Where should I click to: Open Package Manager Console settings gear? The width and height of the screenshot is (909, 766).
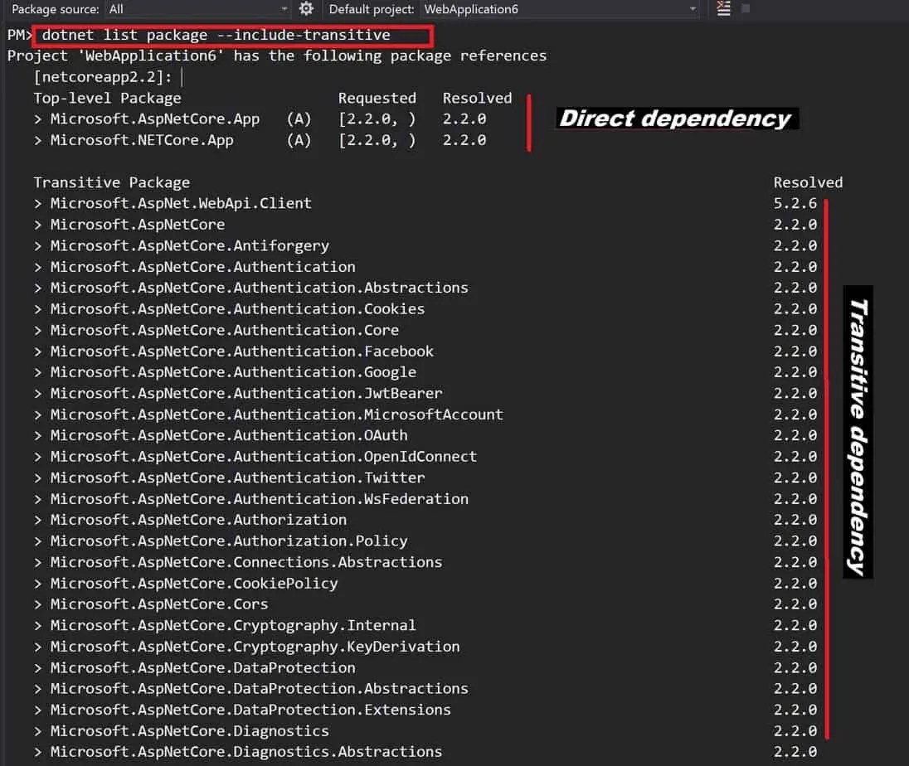306,8
